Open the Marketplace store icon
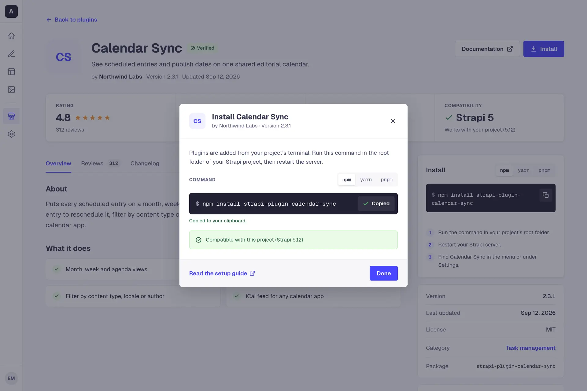This screenshot has width=587, height=391. click(11, 116)
